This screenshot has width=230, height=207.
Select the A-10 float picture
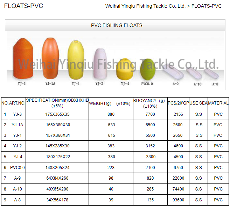(x=194, y=73)
